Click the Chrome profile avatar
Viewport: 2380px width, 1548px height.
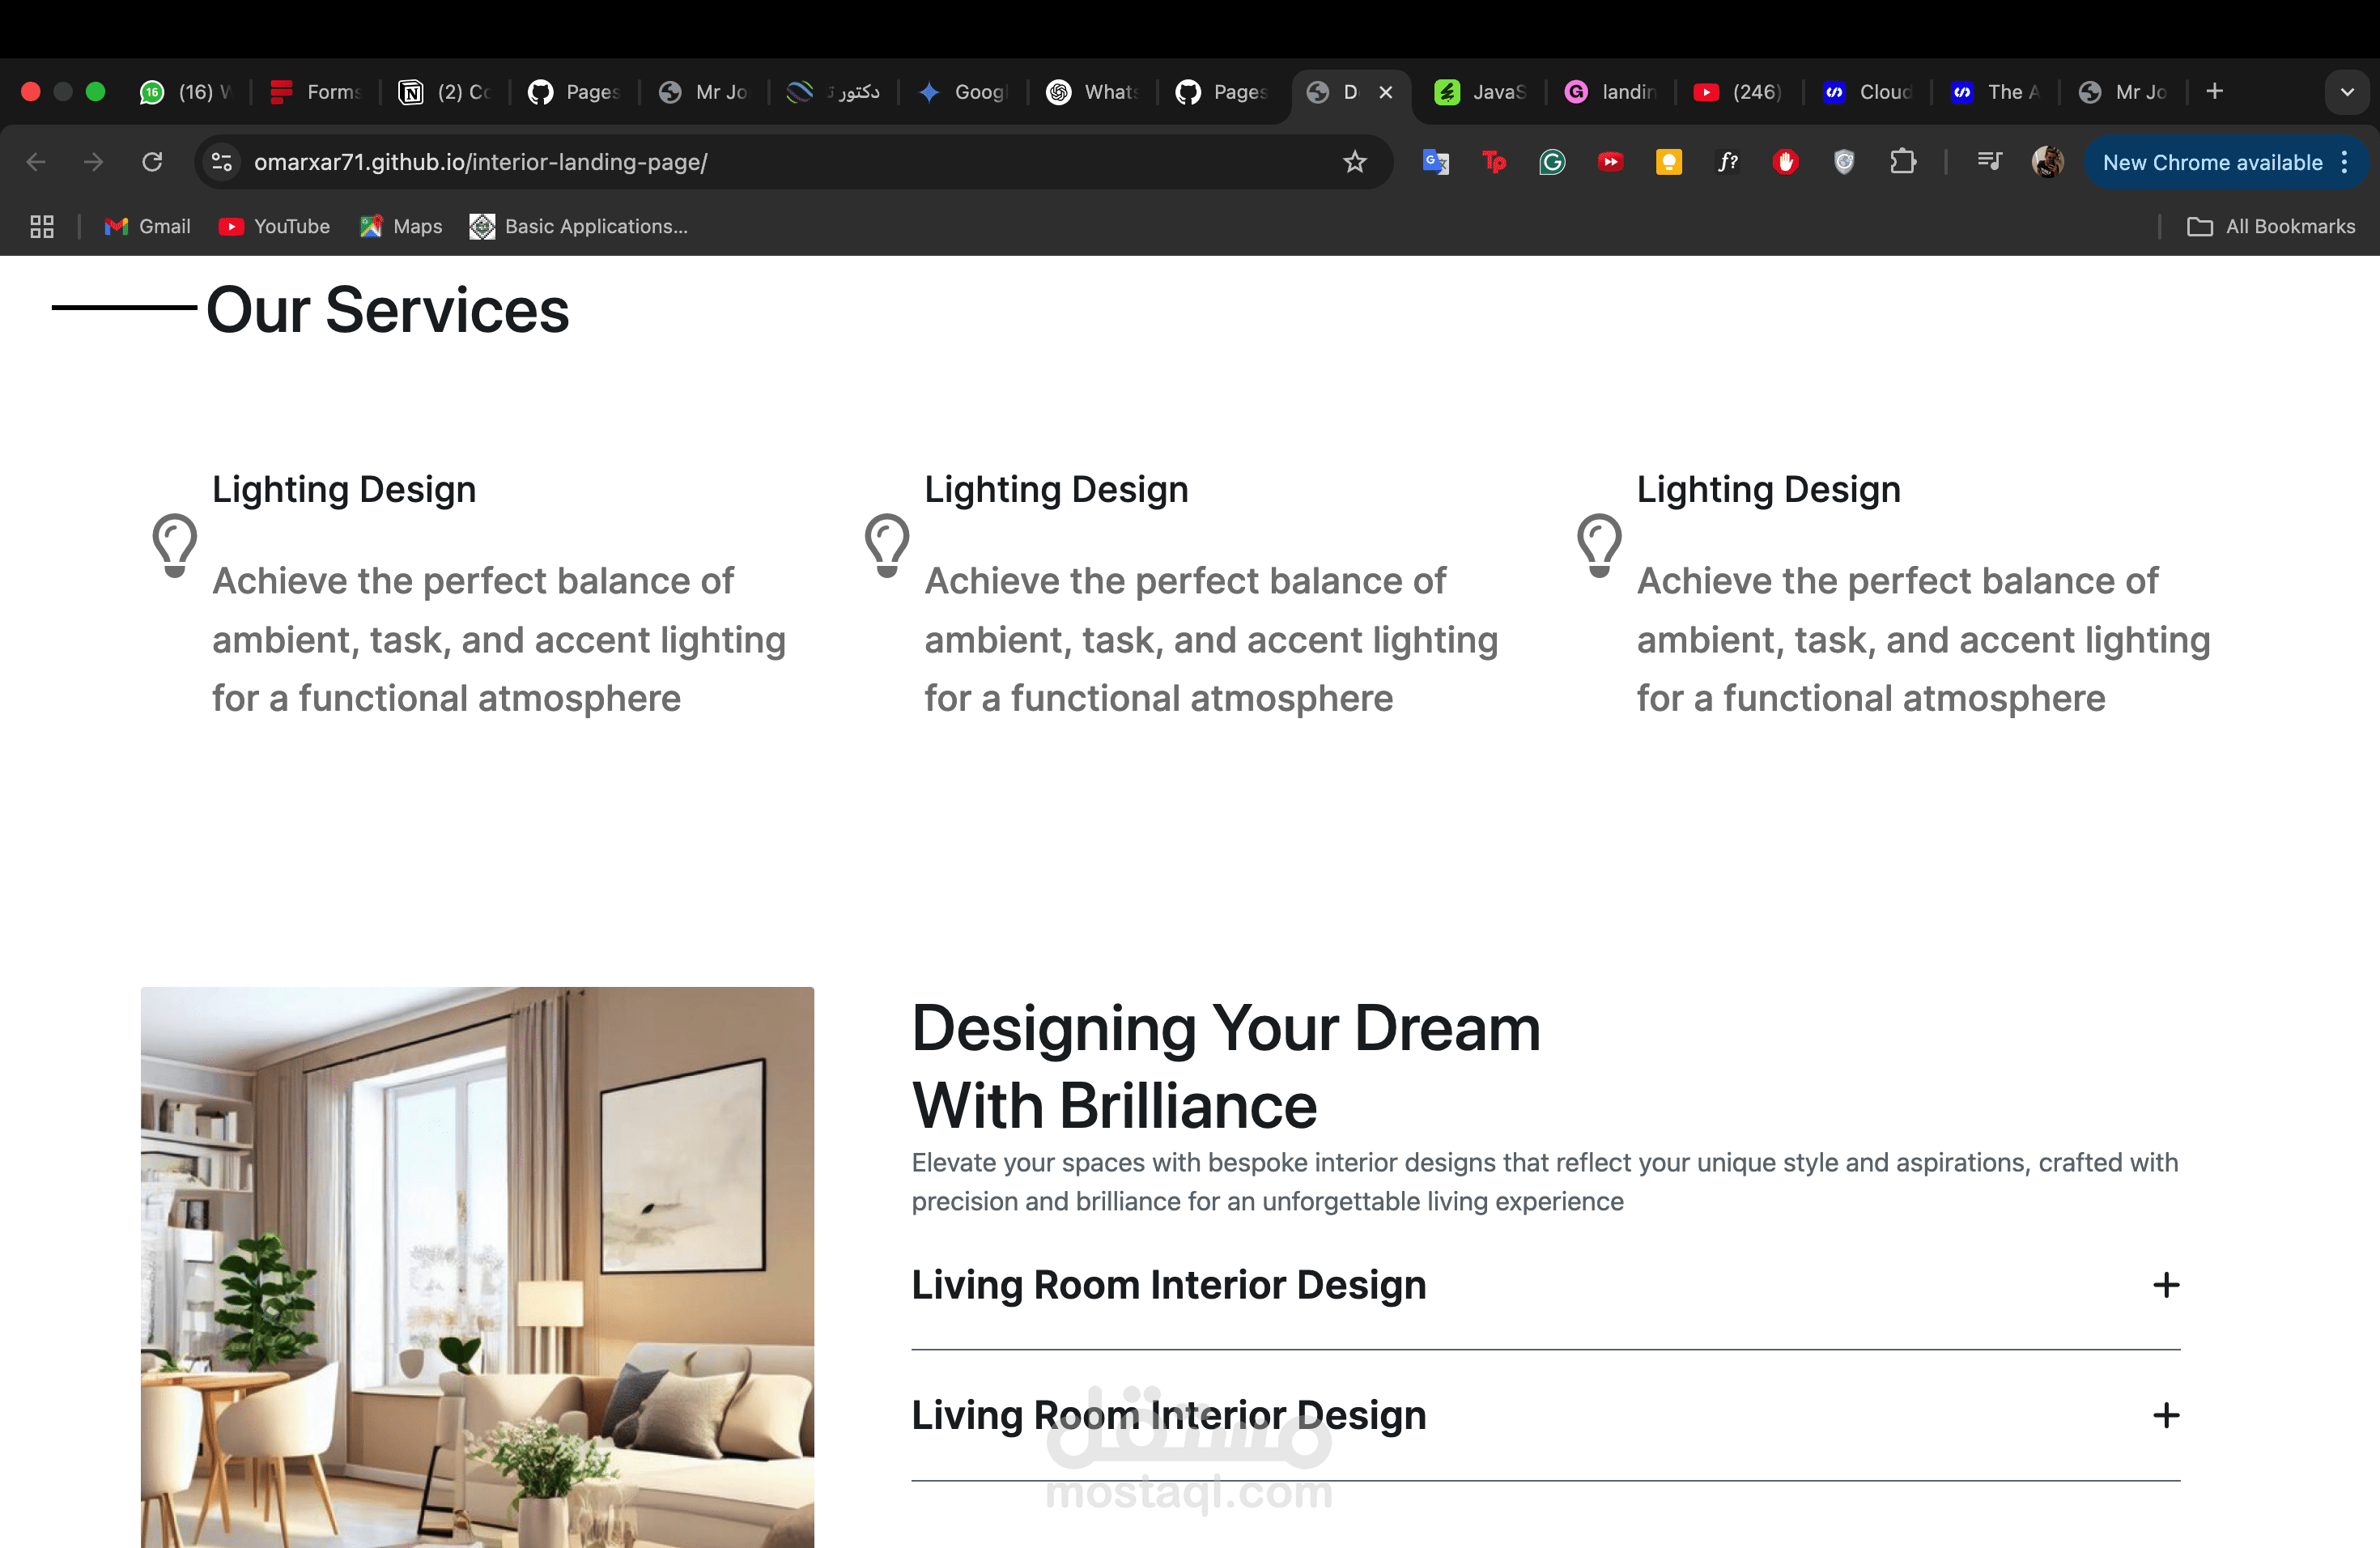[x=2047, y=162]
